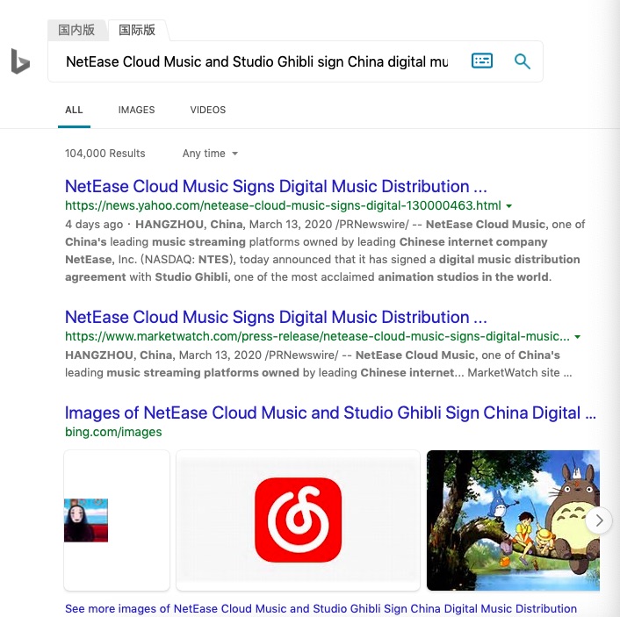Open the IMAGES results tab
This screenshot has height=617, width=620.
click(x=136, y=110)
